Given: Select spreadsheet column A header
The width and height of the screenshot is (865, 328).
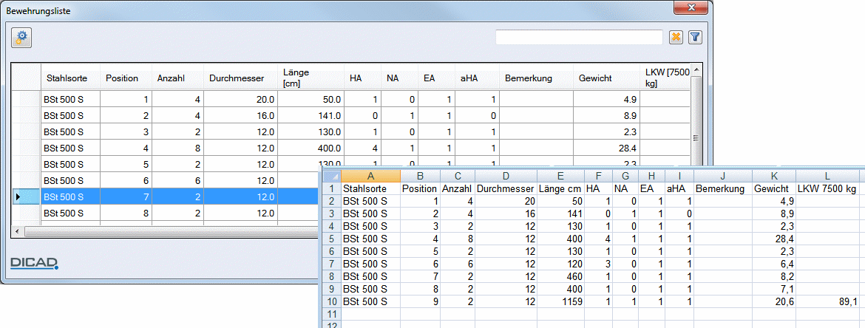Looking at the screenshot, I should (x=370, y=177).
